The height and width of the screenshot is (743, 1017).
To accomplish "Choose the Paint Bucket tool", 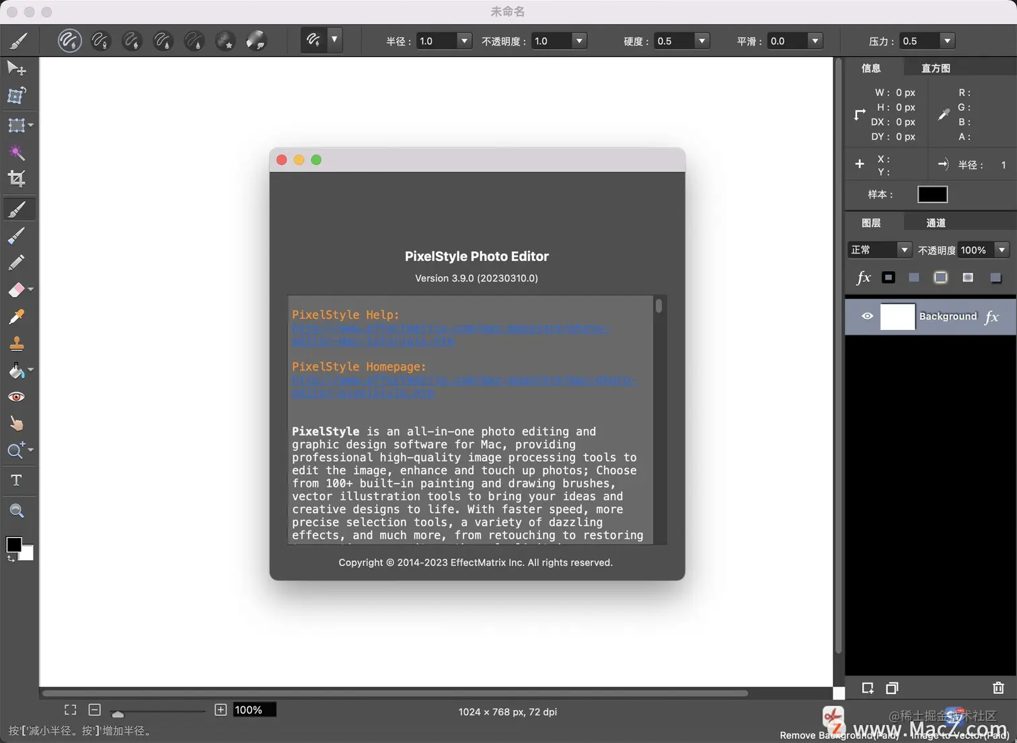I will (16, 370).
